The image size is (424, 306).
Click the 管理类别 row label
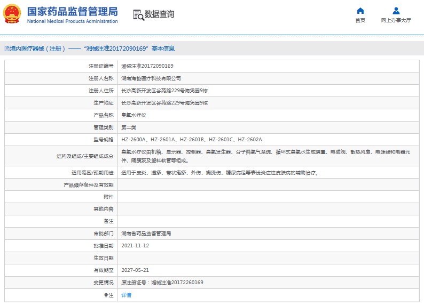pos(104,127)
